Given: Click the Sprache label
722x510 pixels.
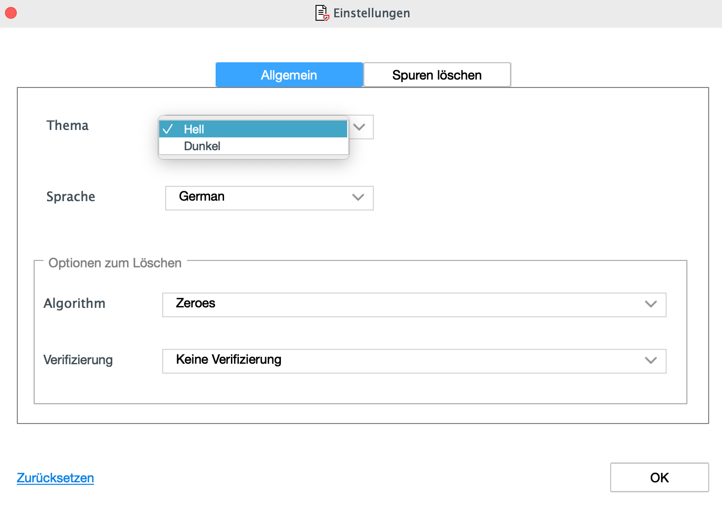Looking at the screenshot, I should (71, 197).
